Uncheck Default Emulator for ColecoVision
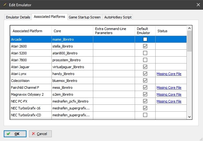203x141 pixels. (x=145, y=80)
